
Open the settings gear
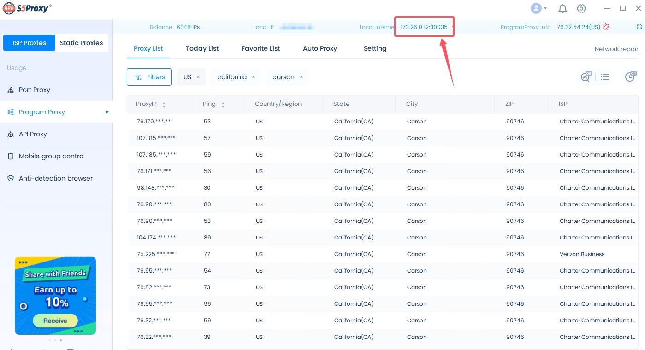581,8
